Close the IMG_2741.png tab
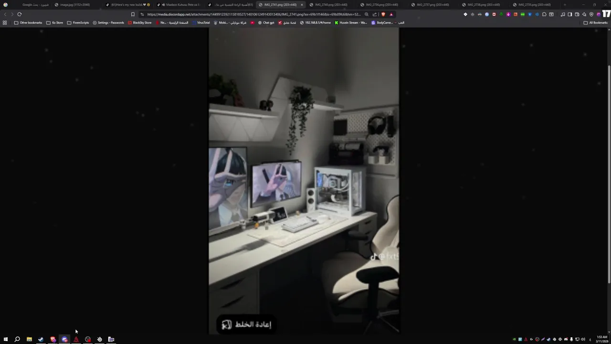 point(302,5)
